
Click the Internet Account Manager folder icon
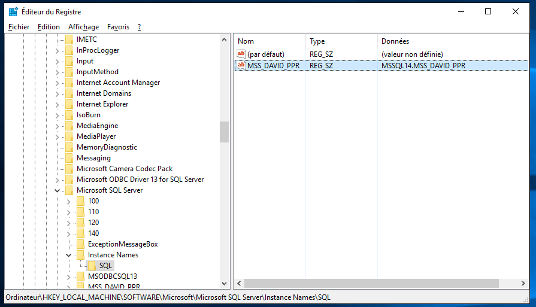(69, 83)
